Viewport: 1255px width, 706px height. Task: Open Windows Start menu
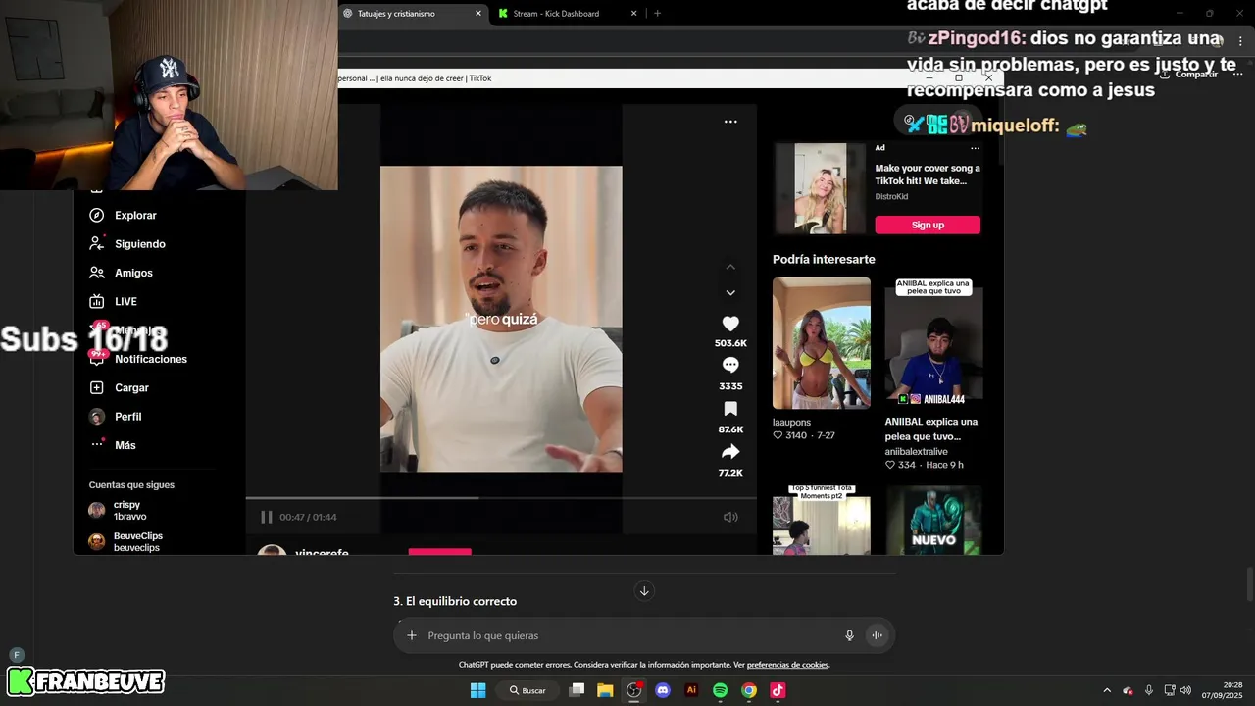click(477, 690)
